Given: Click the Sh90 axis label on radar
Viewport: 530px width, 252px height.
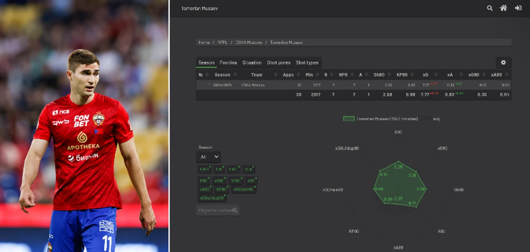Looking at the screenshot, I should pyautogui.click(x=458, y=190).
